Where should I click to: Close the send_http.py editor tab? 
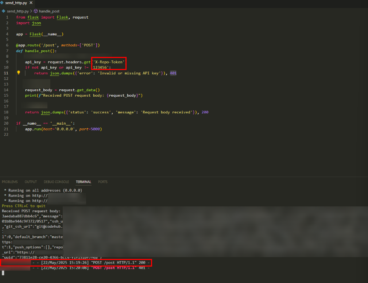point(31,3)
